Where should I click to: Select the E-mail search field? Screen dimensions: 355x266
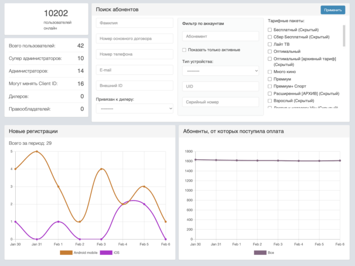[134, 70]
